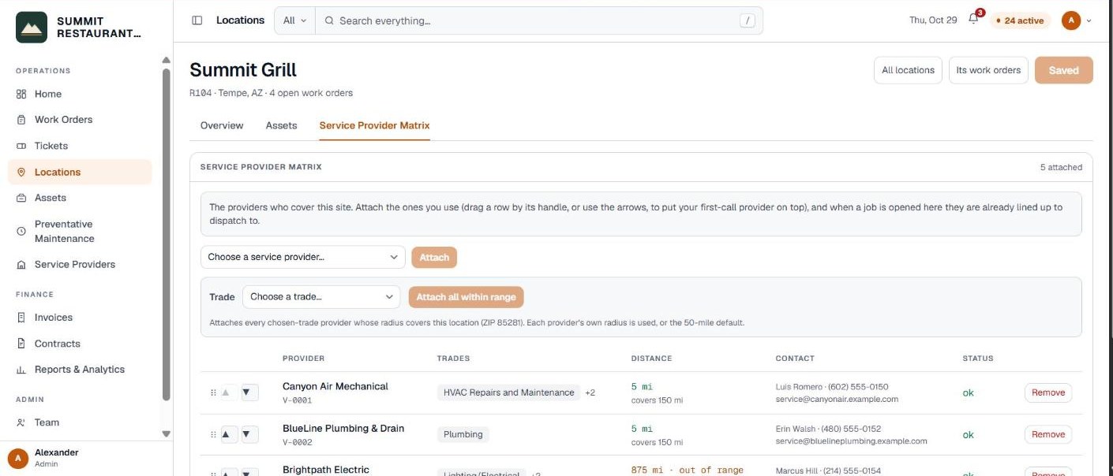The height and width of the screenshot is (476, 1113).
Task: Open the All scope dropdown by search
Action: point(294,20)
